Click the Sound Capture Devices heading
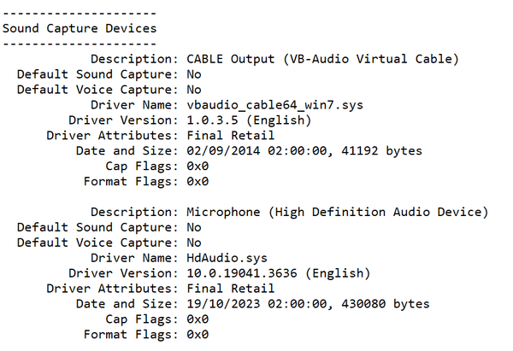The width and height of the screenshot is (513, 351). [x=80, y=29]
